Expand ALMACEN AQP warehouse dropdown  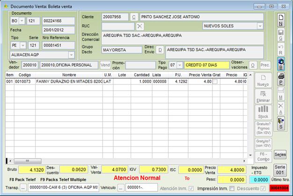tap(72, 55)
